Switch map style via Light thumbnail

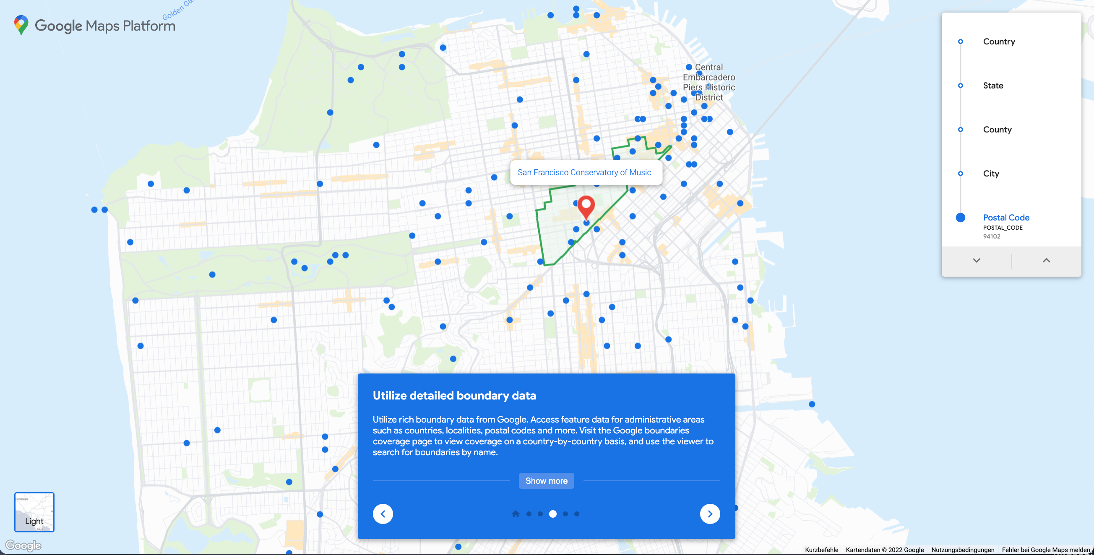34,512
